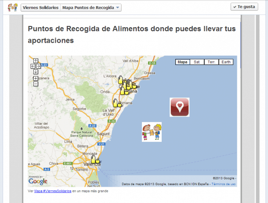The height and width of the screenshot is (203, 268).
Task: Select the food marker near Valencia
Action: click(95, 159)
